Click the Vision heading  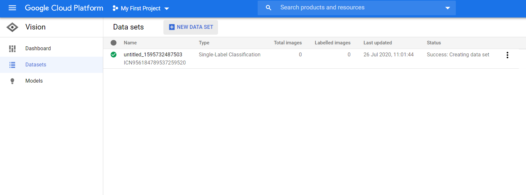coord(35,27)
